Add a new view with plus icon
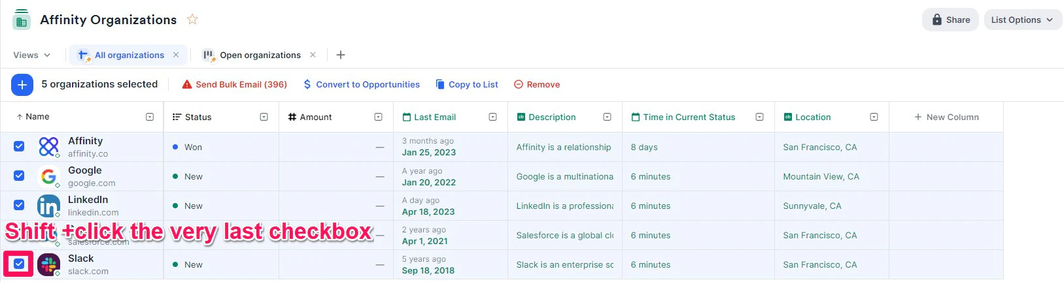The image size is (1064, 282). tap(340, 55)
